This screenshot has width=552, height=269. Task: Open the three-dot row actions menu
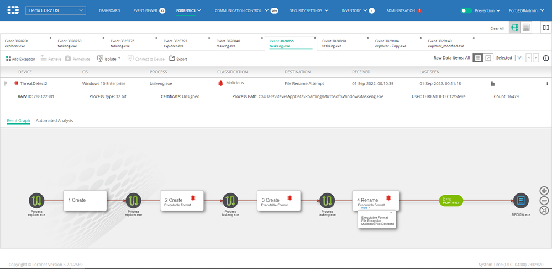point(547,83)
